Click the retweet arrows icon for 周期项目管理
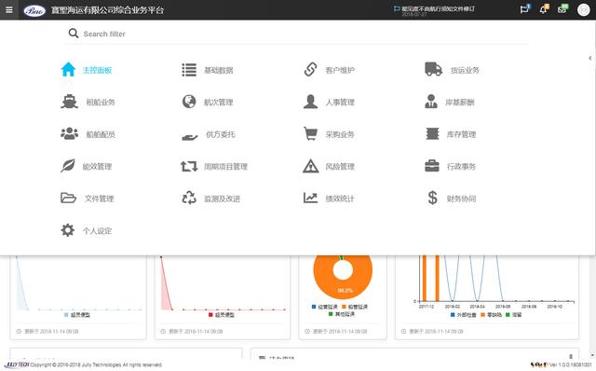Image resolution: width=596 pixels, height=371 pixels. click(189, 166)
